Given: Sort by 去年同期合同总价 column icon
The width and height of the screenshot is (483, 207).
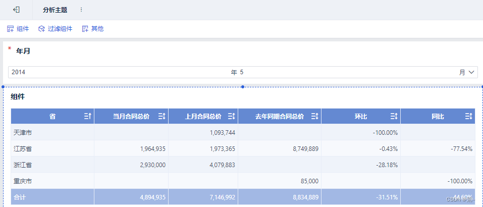Looking at the screenshot, I should pyautogui.click(x=315, y=116).
